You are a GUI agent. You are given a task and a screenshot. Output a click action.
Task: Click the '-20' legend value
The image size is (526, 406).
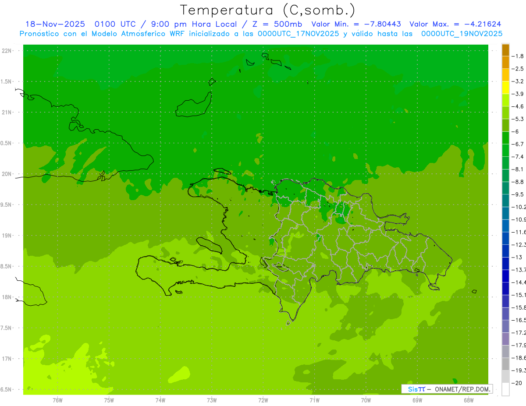(517, 383)
